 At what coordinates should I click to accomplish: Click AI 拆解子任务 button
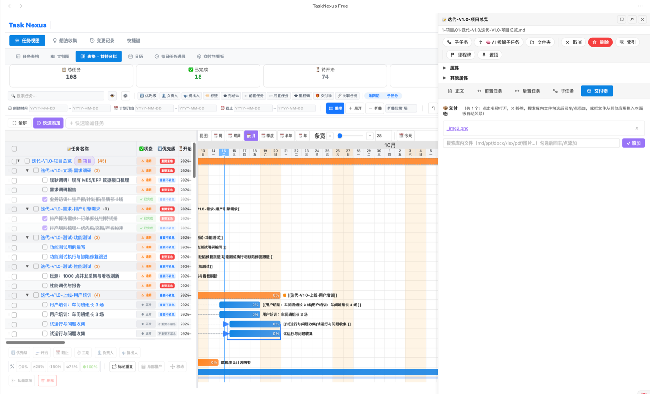click(499, 42)
